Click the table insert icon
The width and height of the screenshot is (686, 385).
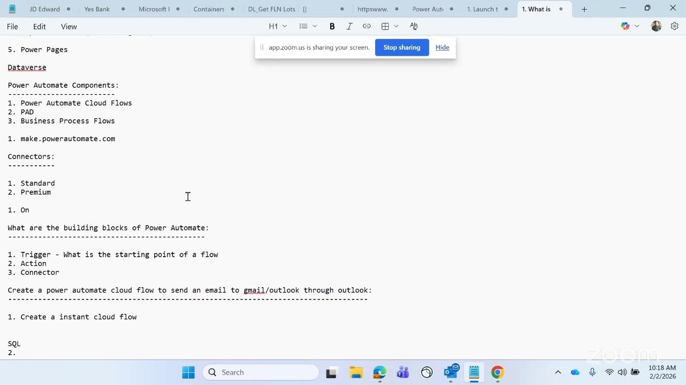click(385, 26)
